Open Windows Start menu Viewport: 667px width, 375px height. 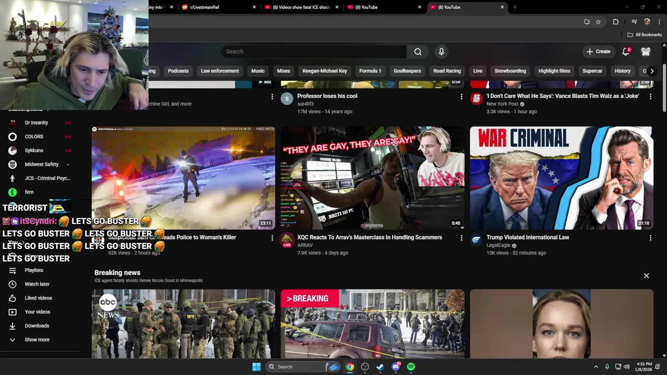coord(256,367)
